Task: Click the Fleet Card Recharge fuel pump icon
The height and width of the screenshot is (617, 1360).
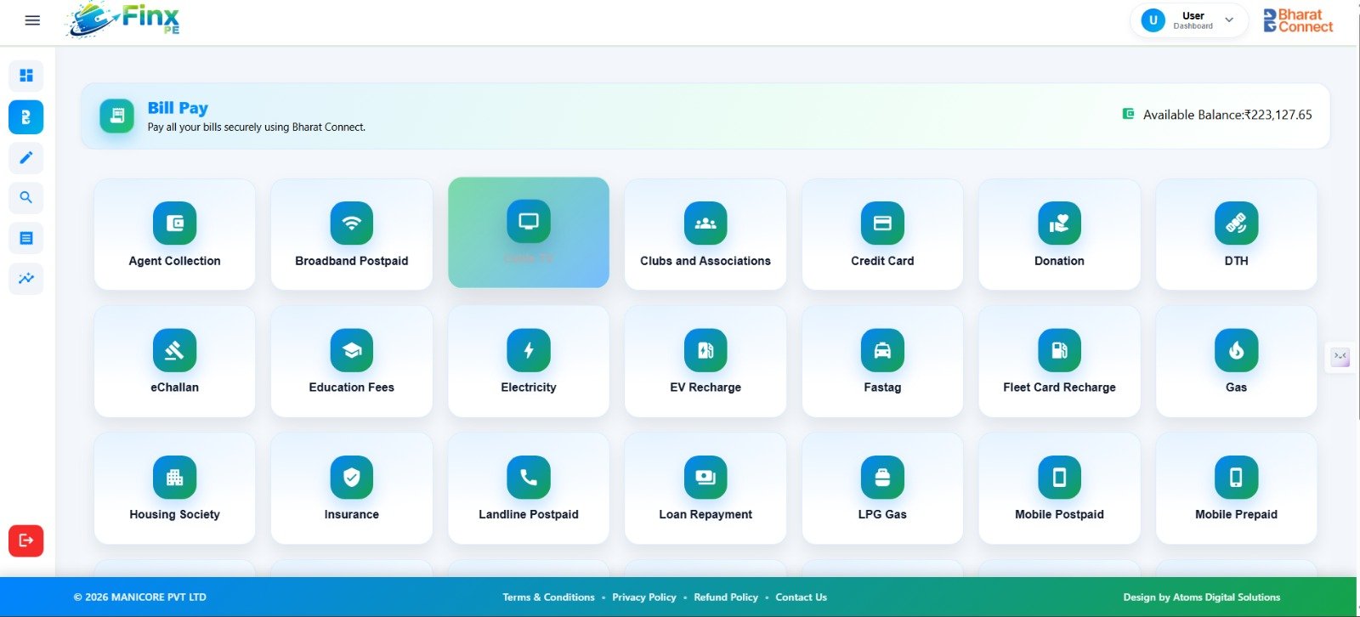Action: click(x=1059, y=350)
